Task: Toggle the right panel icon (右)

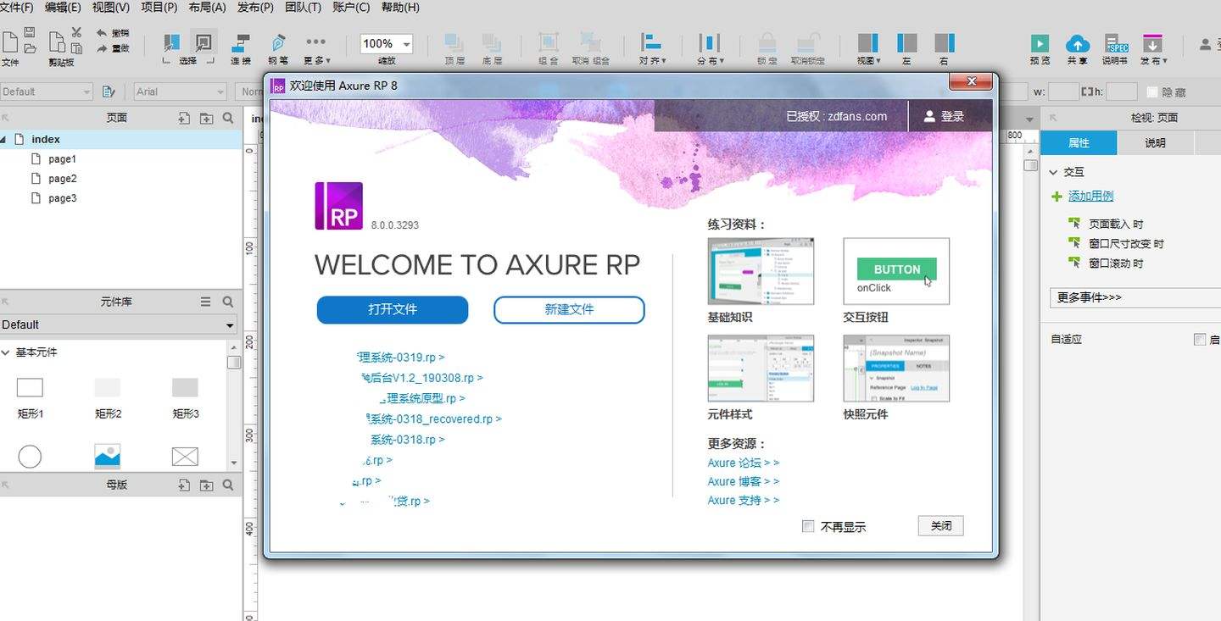Action: [945, 42]
